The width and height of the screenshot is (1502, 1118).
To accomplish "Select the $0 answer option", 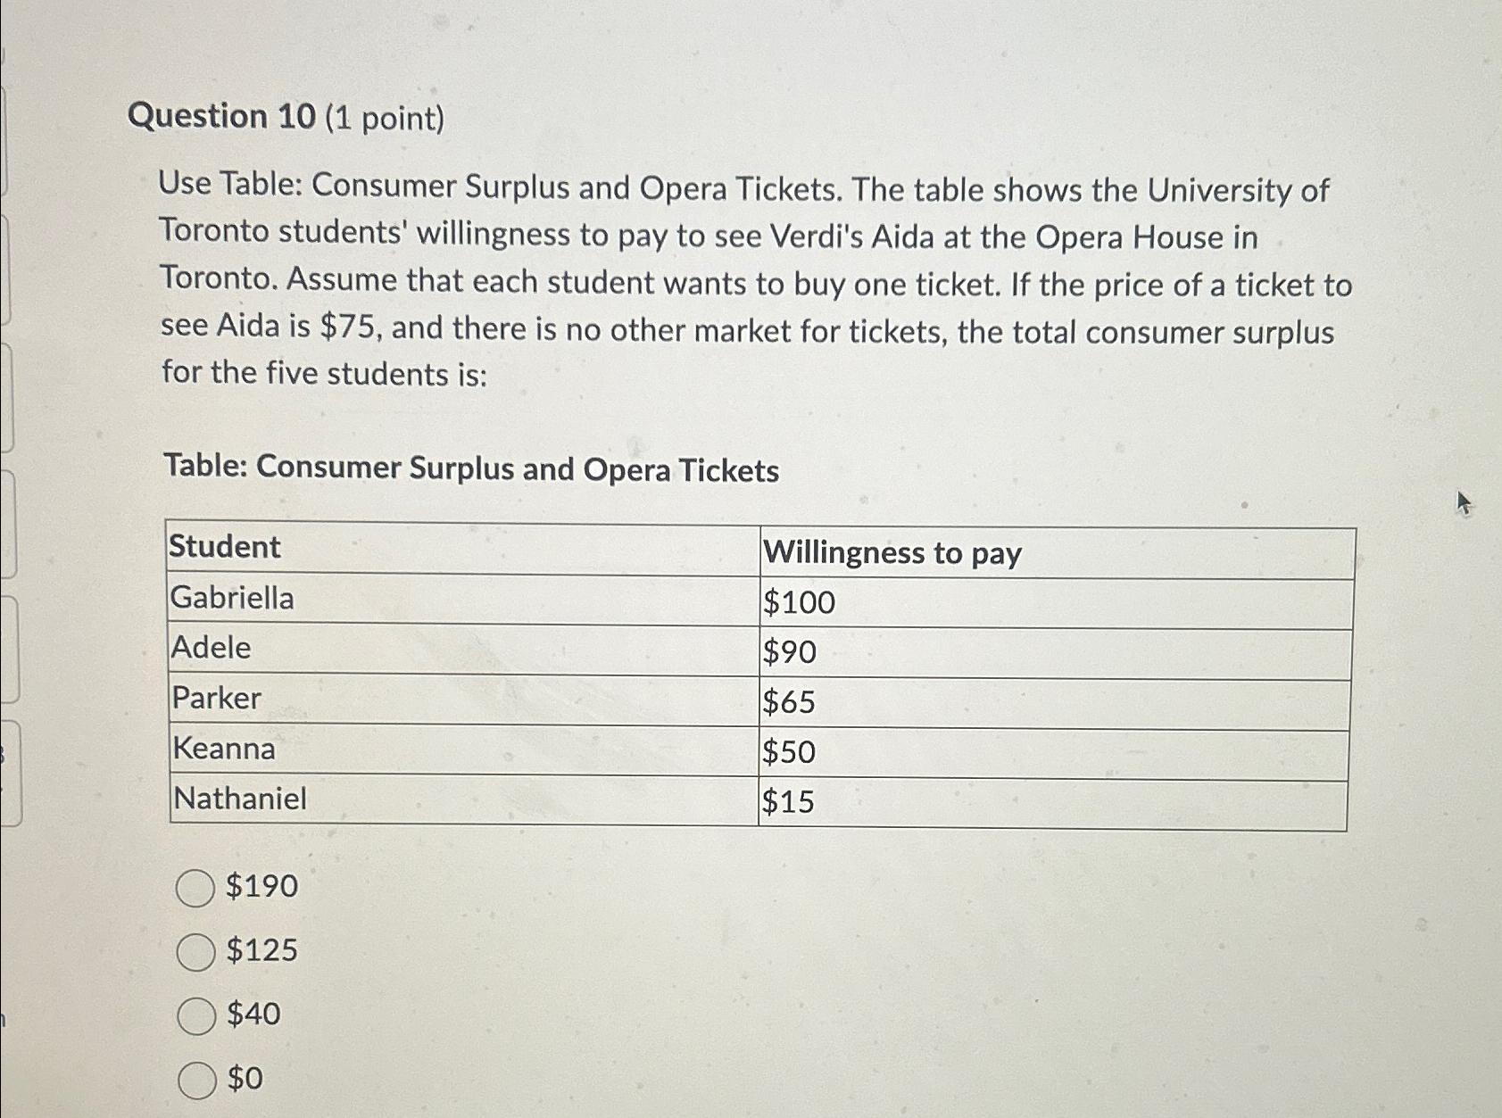I will pos(195,1080).
